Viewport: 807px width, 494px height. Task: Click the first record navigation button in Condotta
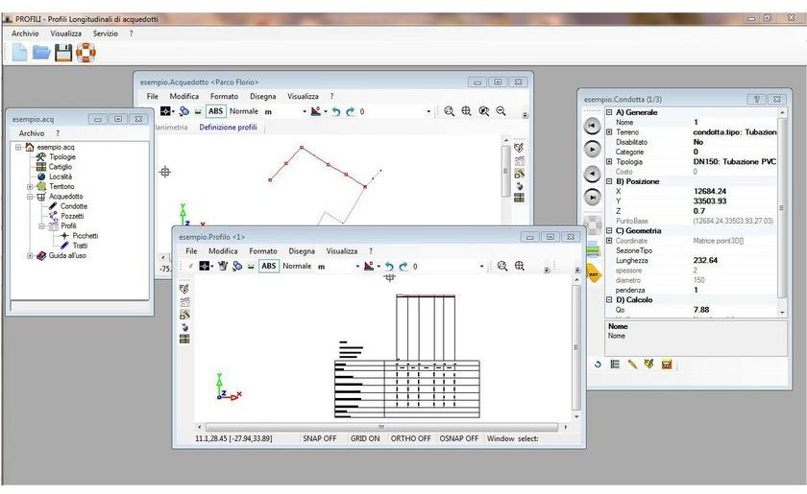[x=593, y=126]
